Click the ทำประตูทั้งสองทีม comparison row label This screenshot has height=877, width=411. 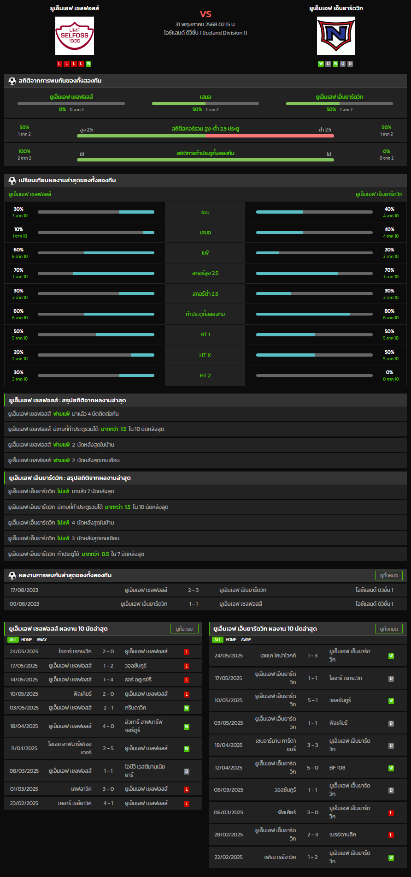point(205,314)
